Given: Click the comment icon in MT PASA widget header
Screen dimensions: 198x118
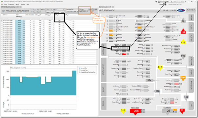Looking at the screenshot, I should tap(96, 10).
